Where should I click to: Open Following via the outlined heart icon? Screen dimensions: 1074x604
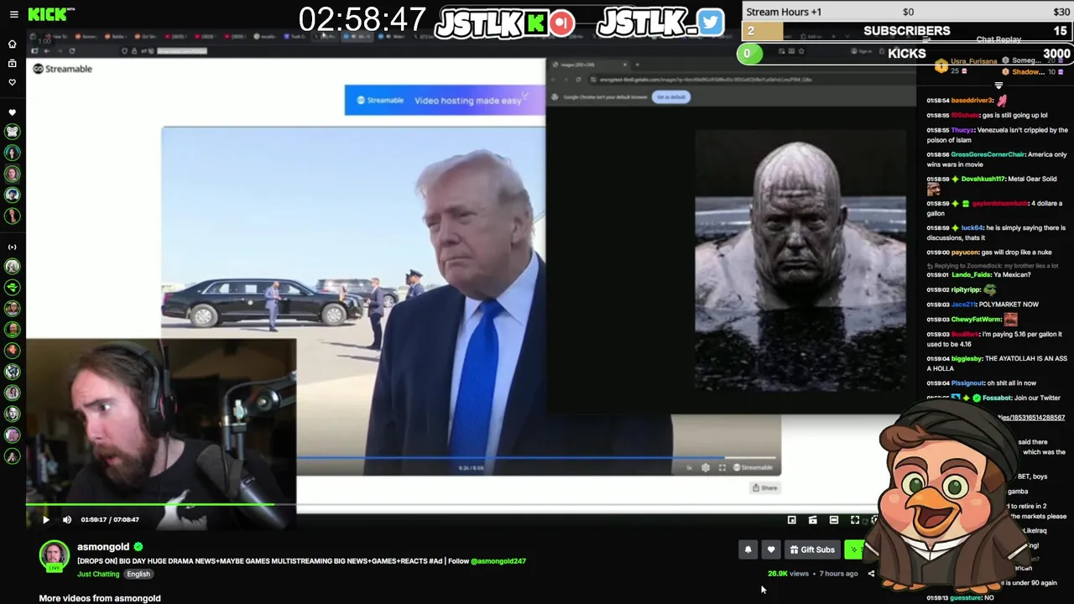12,82
